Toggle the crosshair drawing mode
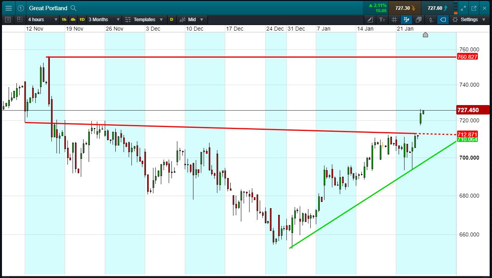 [406, 20]
